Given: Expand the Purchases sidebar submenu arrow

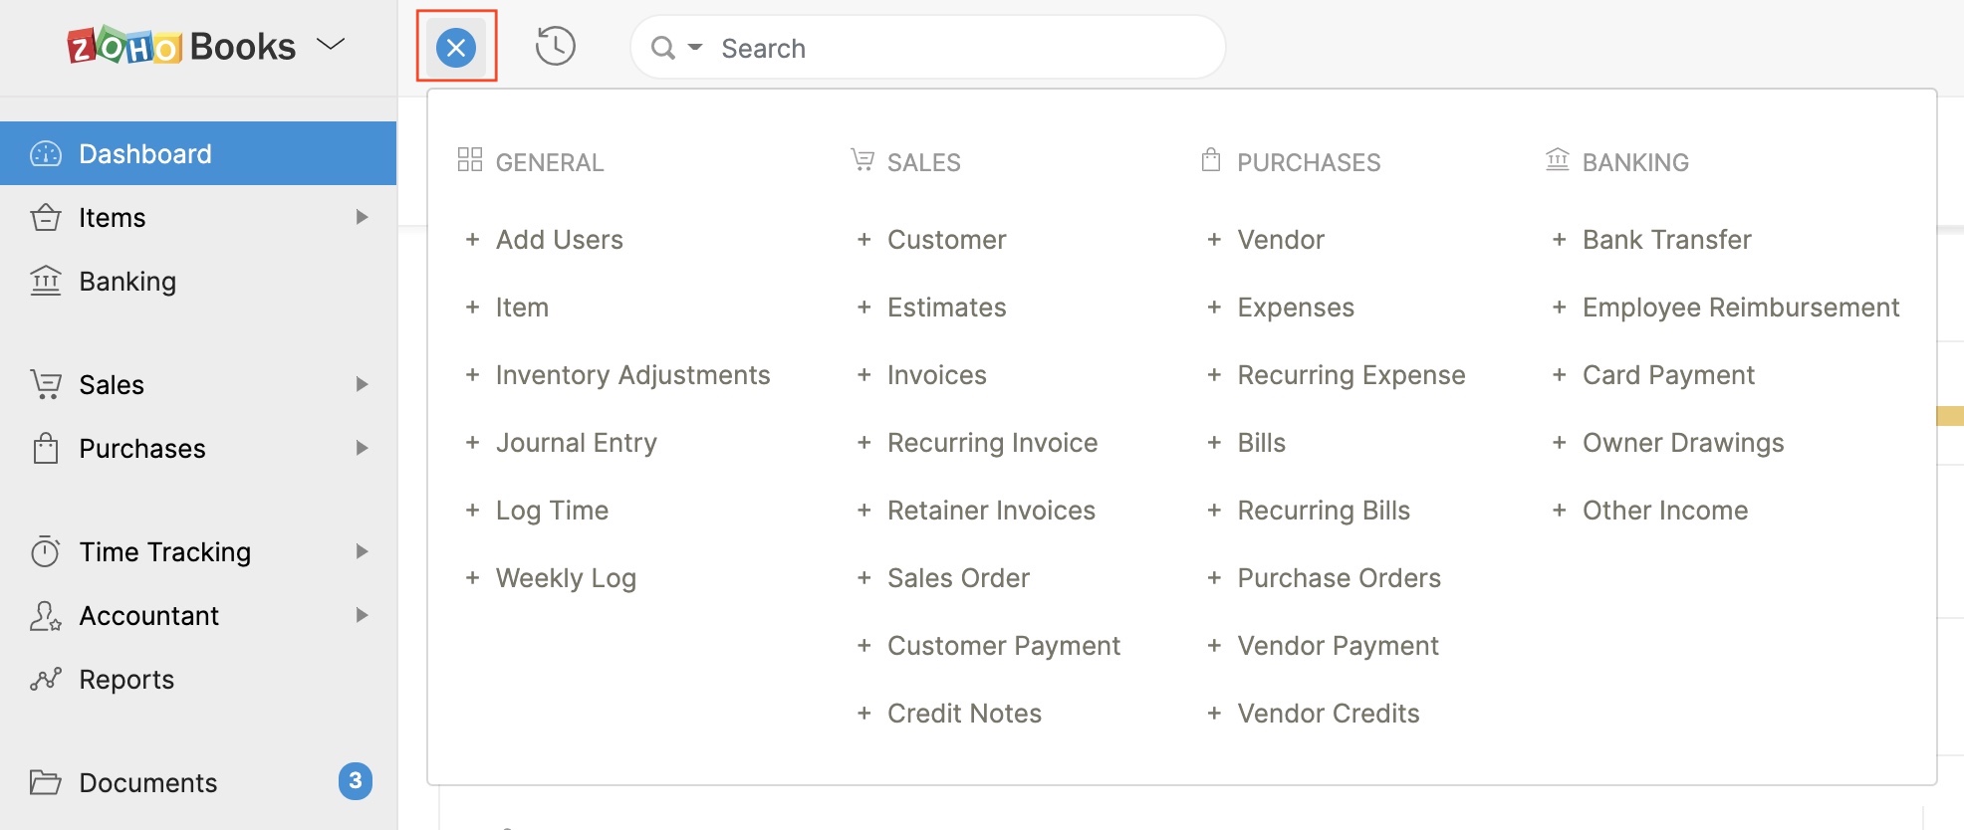Looking at the screenshot, I should (x=362, y=448).
